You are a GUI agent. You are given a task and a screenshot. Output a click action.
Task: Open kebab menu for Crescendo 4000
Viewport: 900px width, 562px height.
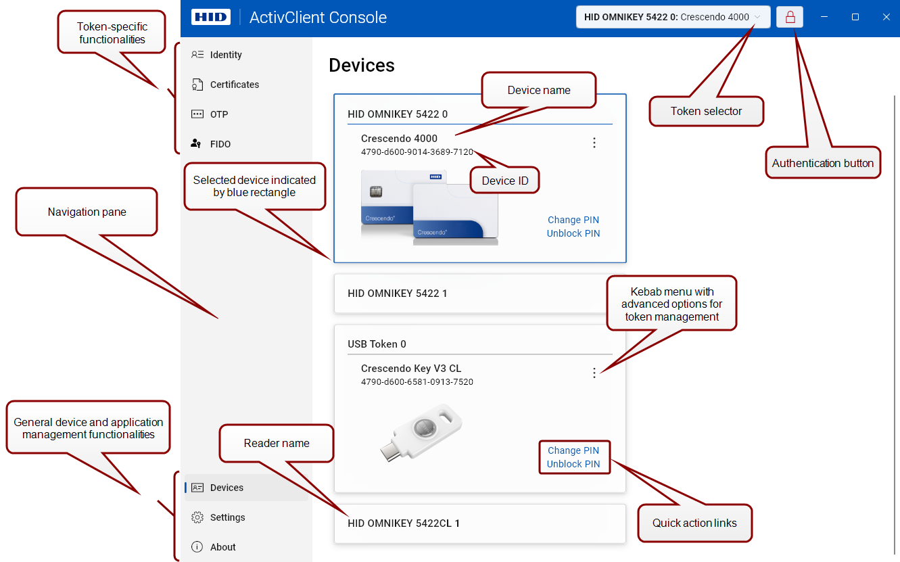tap(594, 143)
